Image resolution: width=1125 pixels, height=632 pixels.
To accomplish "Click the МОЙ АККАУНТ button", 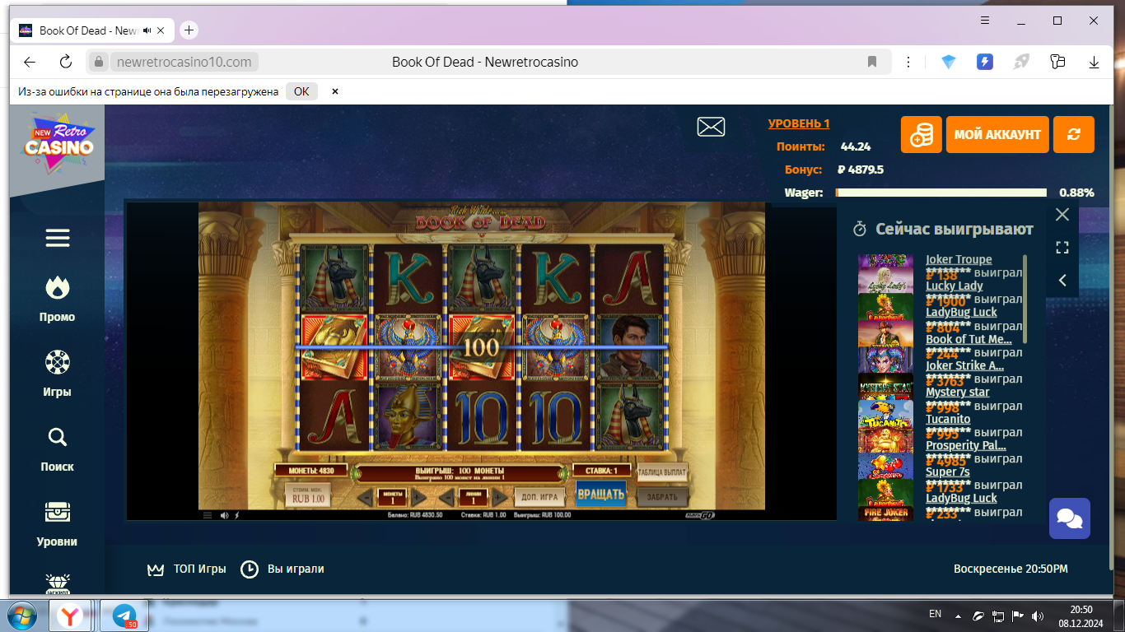I will tap(997, 134).
